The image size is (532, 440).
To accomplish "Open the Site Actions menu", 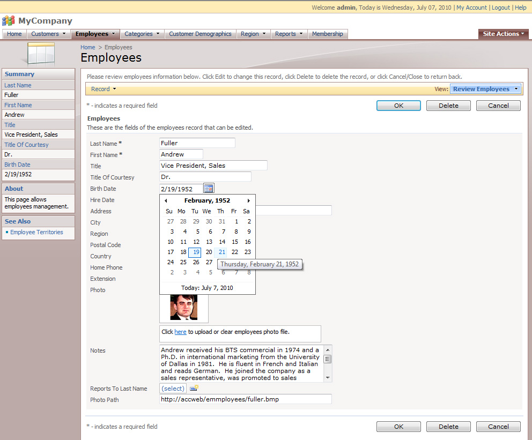I will [x=503, y=33].
